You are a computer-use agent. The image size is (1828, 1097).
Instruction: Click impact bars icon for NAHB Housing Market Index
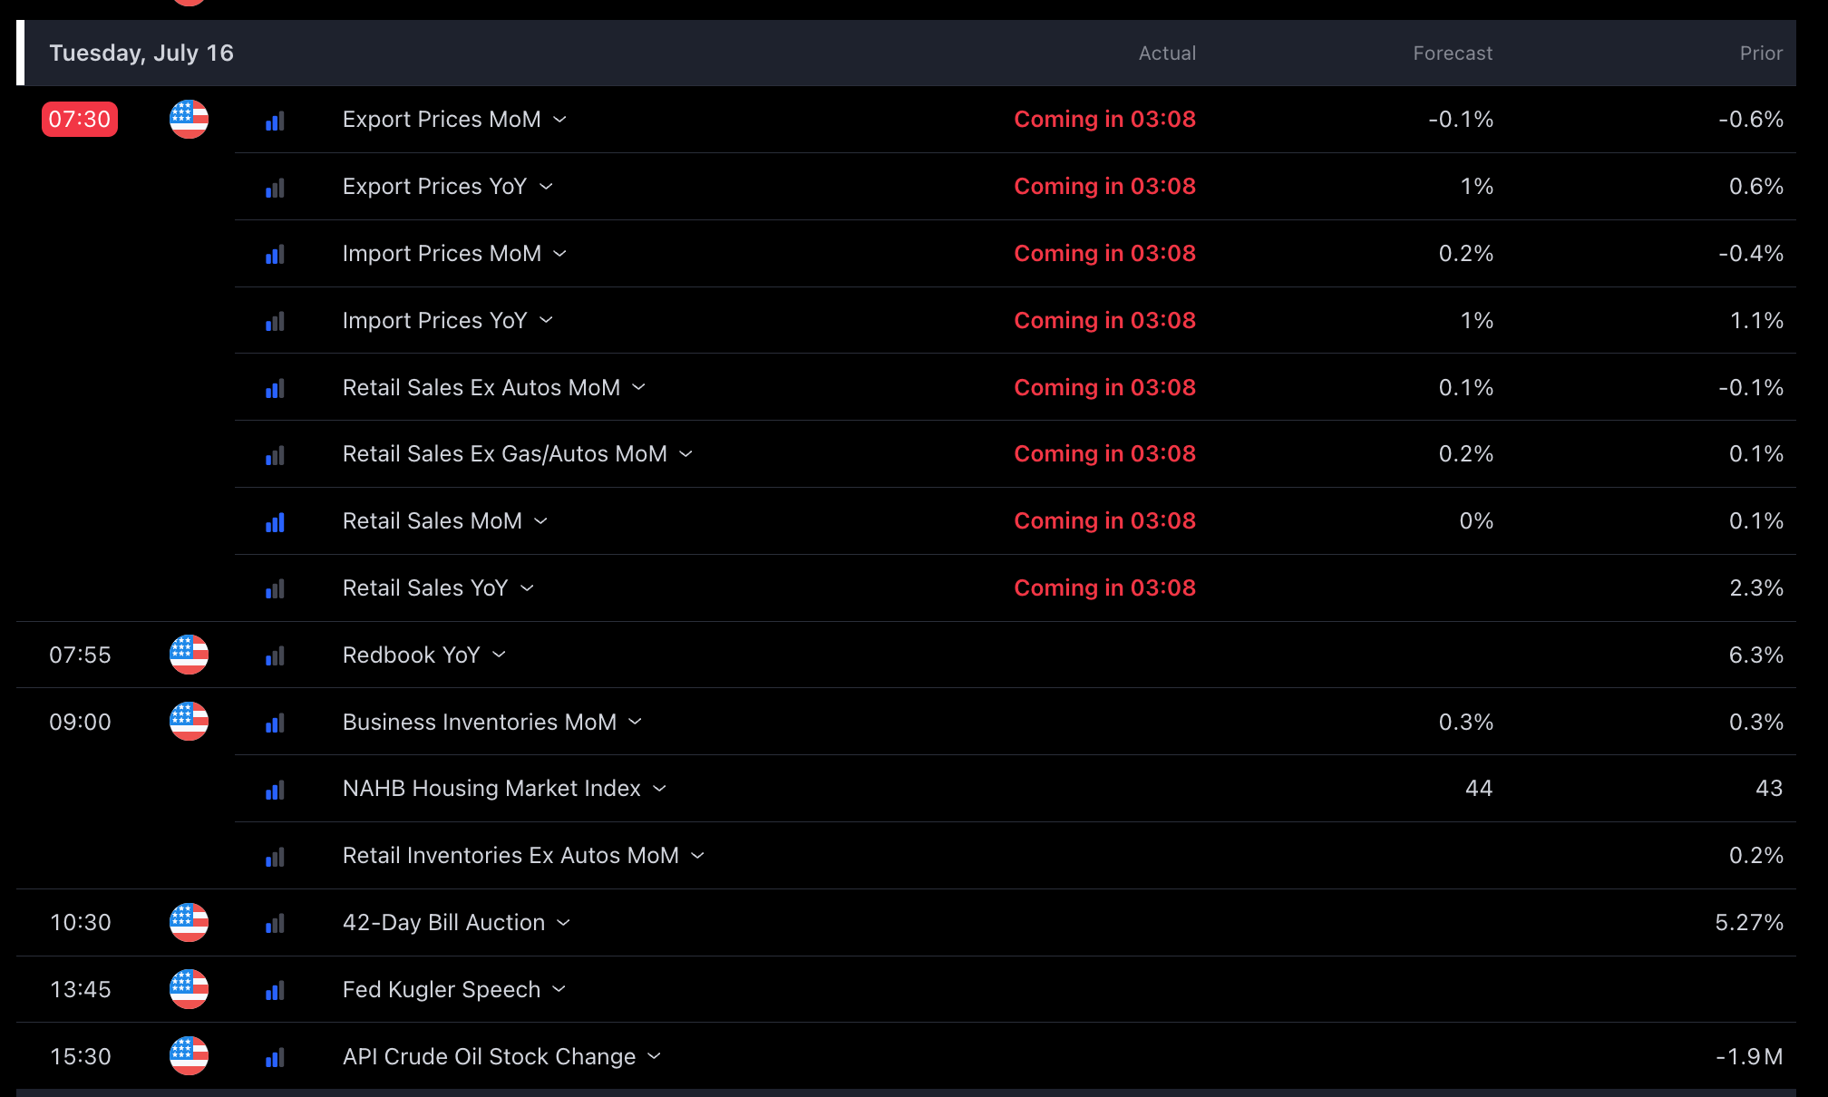point(275,790)
